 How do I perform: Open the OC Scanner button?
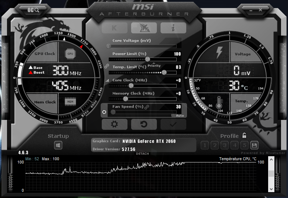point(33,10)
